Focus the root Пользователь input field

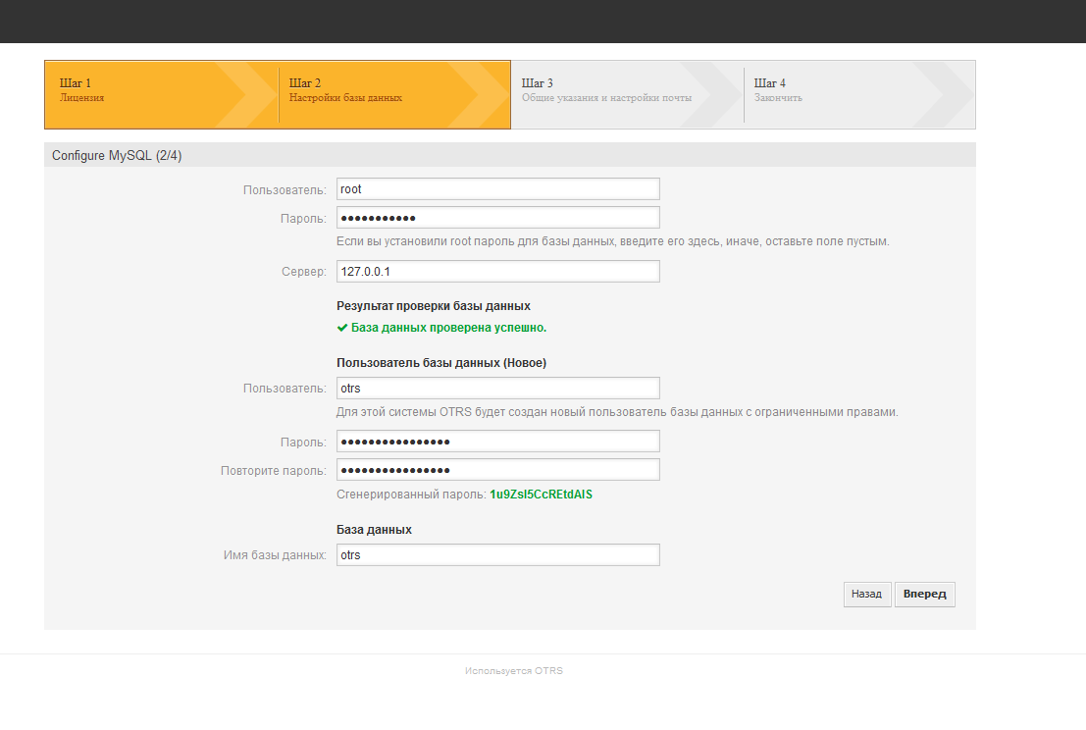(497, 189)
